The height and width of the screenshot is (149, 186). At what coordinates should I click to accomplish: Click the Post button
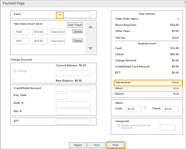pos(116,145)
